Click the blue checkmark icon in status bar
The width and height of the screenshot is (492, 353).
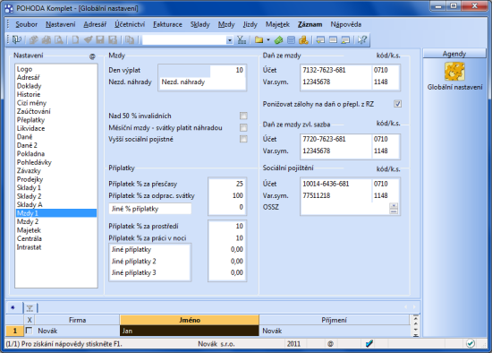369,343
